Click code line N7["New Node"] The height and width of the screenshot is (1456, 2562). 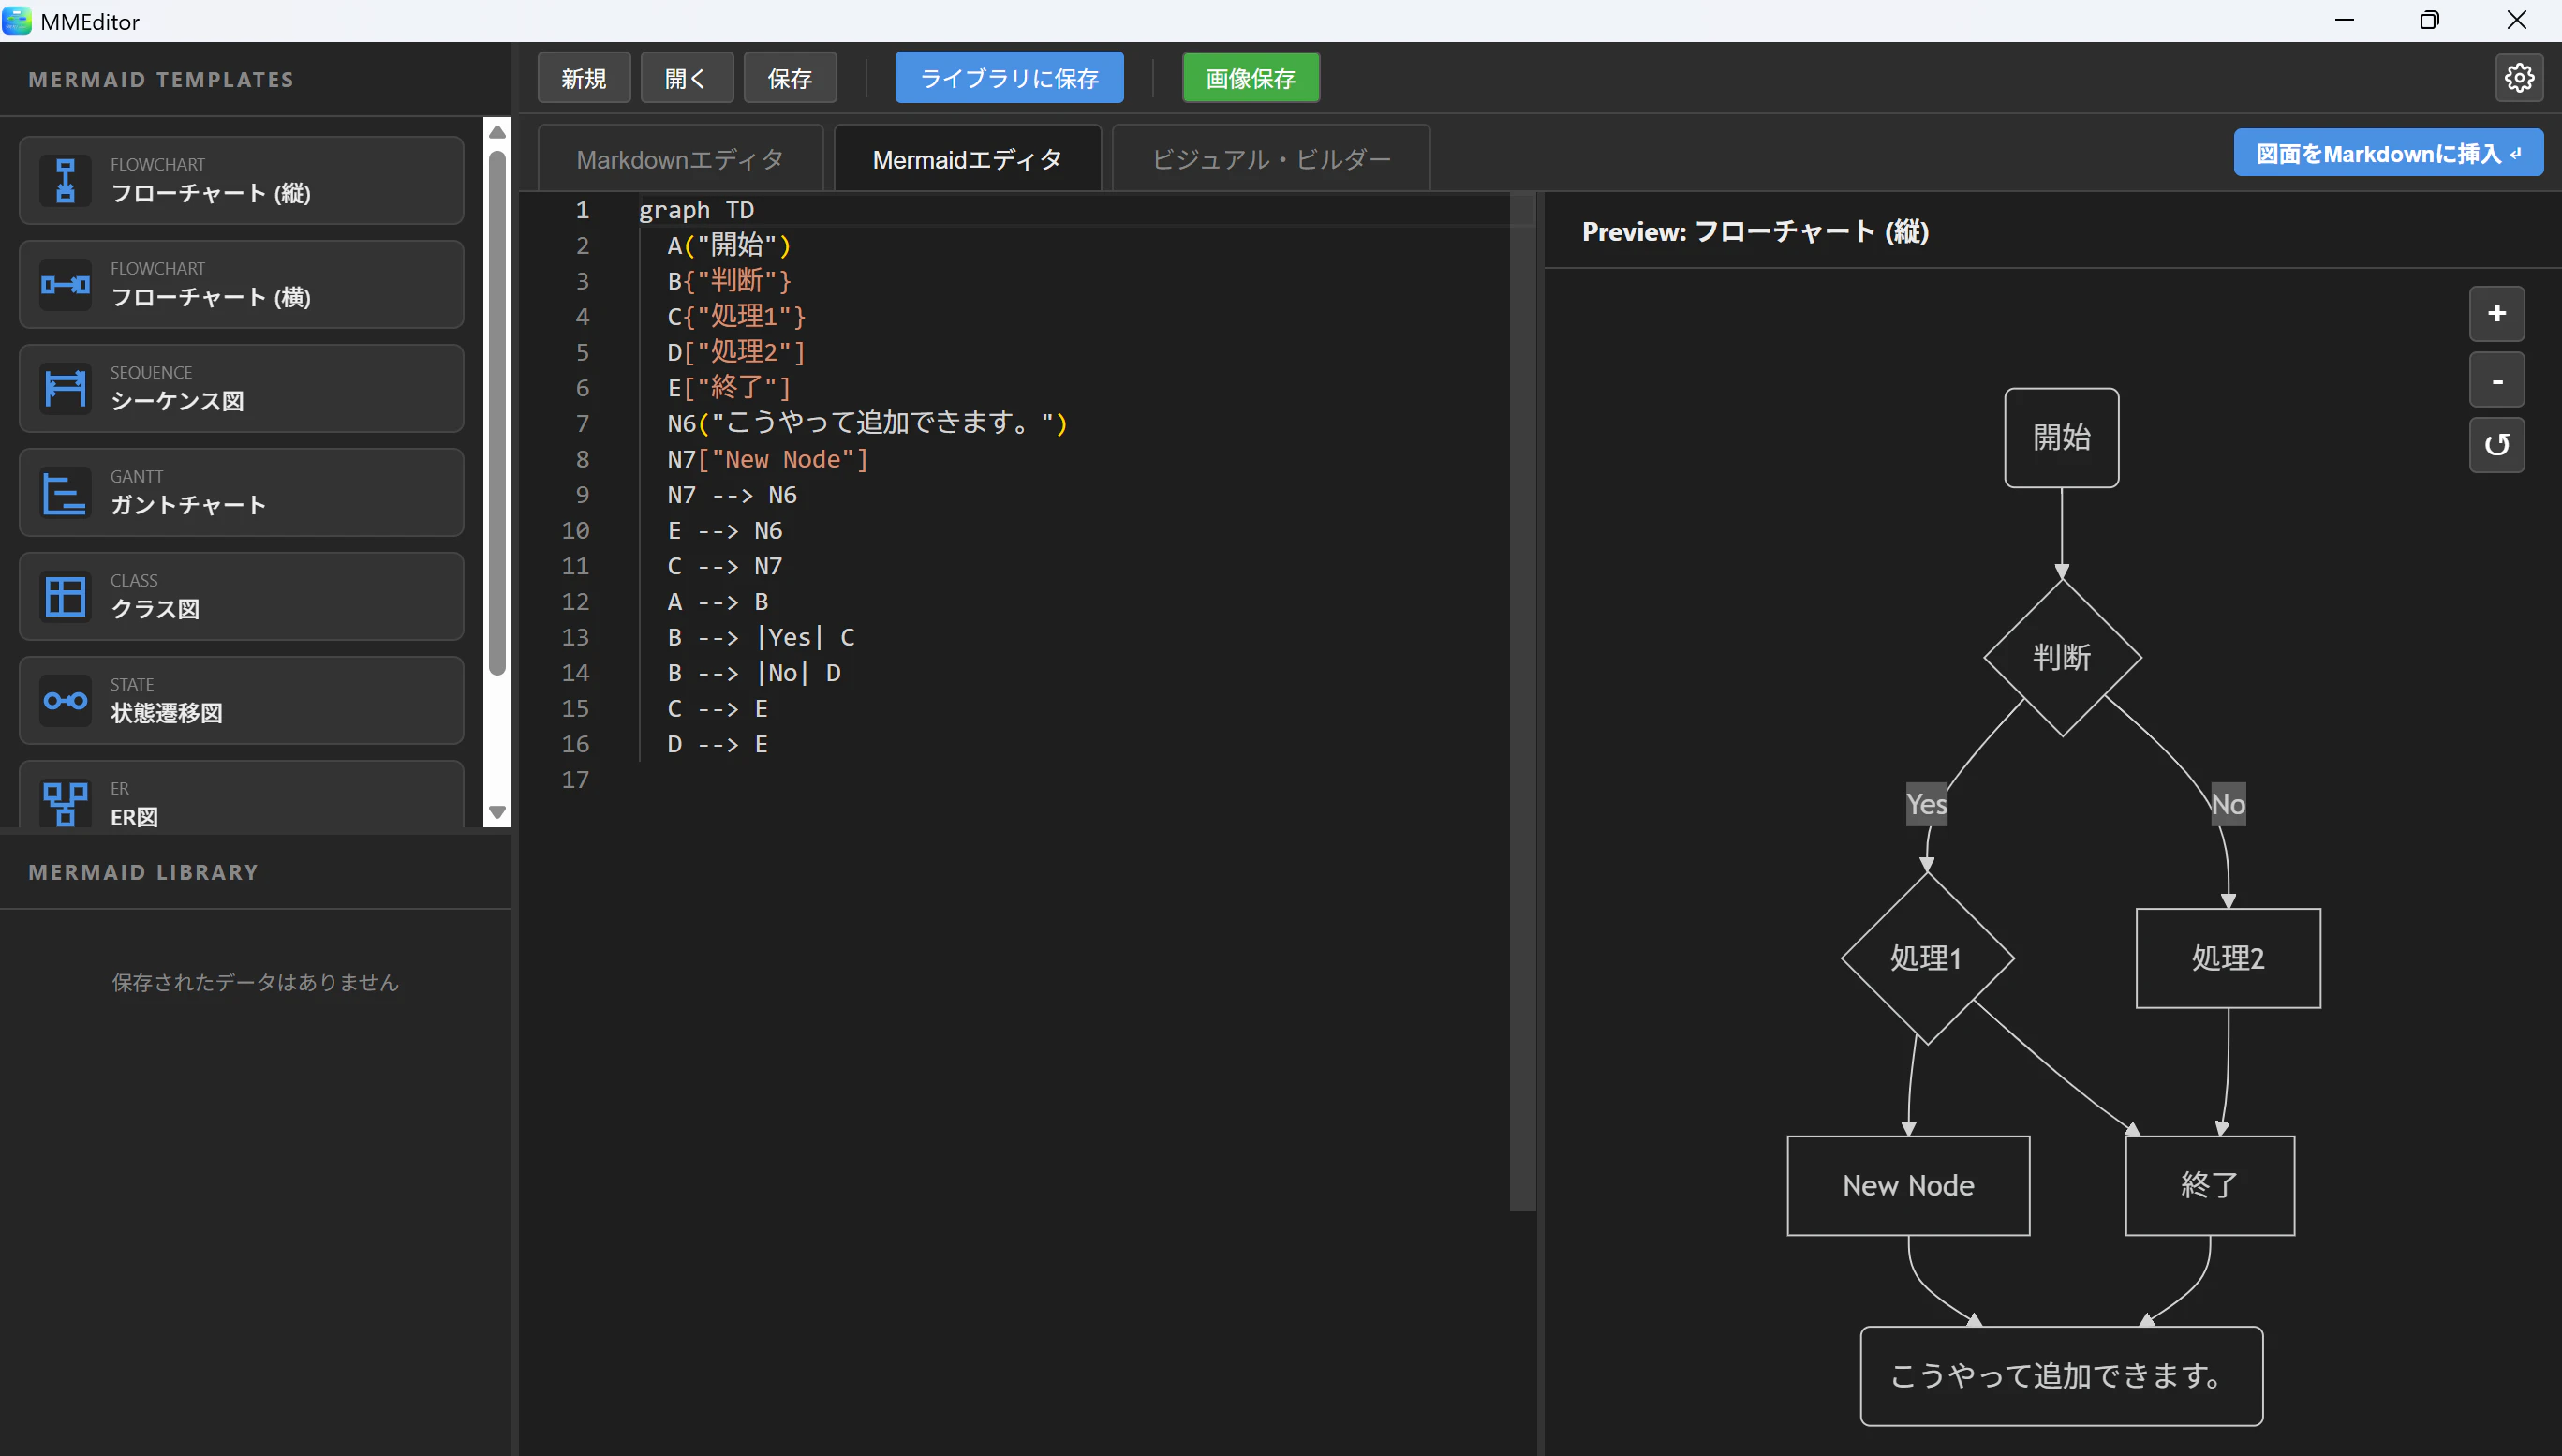click(768, 459)
